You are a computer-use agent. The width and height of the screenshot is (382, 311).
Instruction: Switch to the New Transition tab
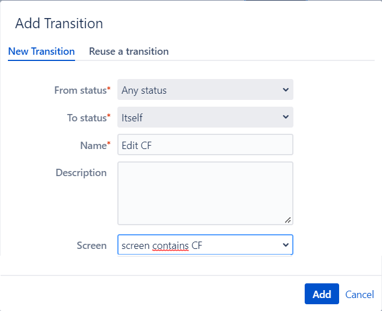click(41, 51)
